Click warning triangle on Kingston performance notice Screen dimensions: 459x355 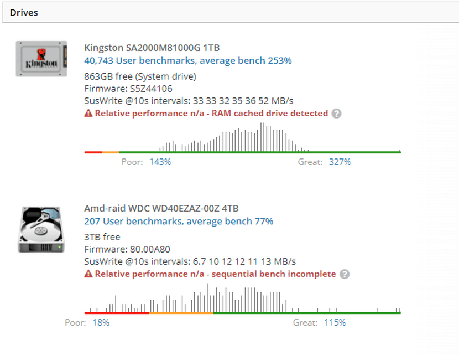pos(88,114)
